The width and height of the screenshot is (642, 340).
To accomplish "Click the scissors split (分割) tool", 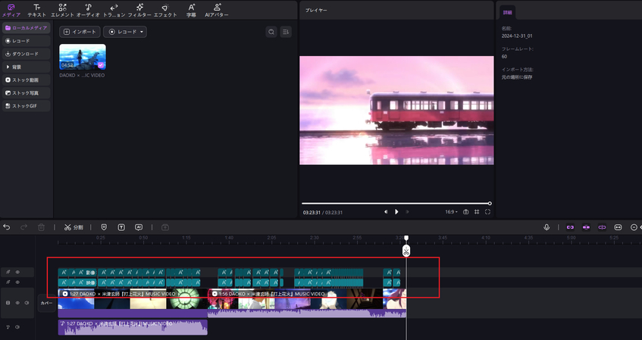I will point(74,226).
